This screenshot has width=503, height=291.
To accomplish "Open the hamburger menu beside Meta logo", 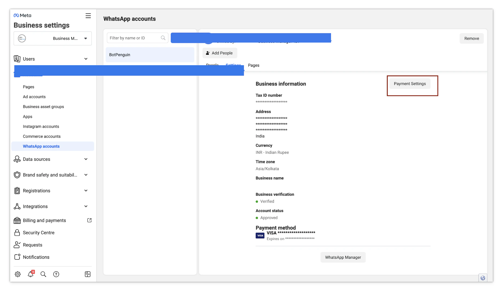I will coord(88,16).
